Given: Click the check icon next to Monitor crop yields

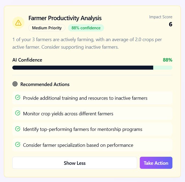Looking at the screenshot, I should pos(18,113).
